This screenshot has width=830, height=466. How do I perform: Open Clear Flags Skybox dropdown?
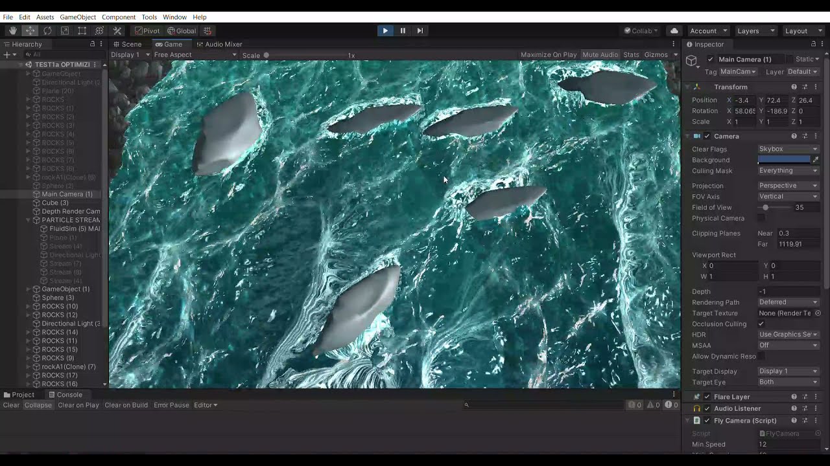(788, 149)
